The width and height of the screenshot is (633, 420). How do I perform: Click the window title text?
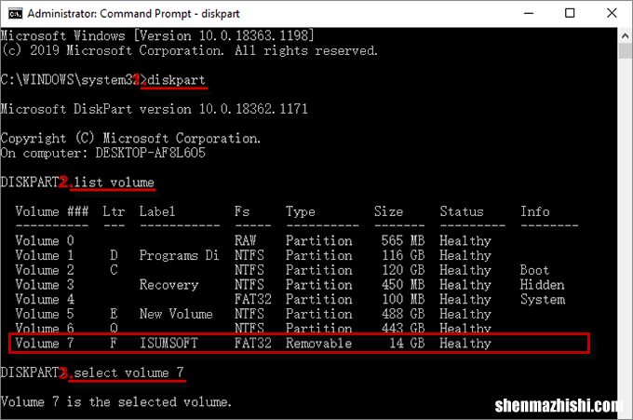click(134, 14)
